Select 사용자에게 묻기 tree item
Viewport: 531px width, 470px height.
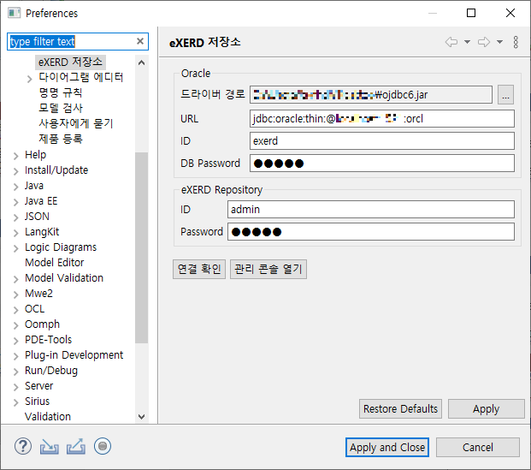pyautogui.click(x=76, y=123)
